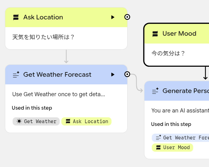Select the User Mood node header
Screen dimensions: 209x167
pos(179,34)
